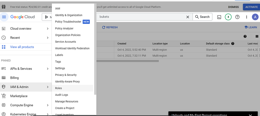Expand the Compute Engine submenu
This screenshot has height=116, width=260.
coord(47,105)
